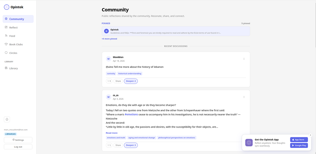Image resolution: width=316 pixels, height=154 pixels.
Task: Share m_m's post
Action: click(x=118, y=145)
